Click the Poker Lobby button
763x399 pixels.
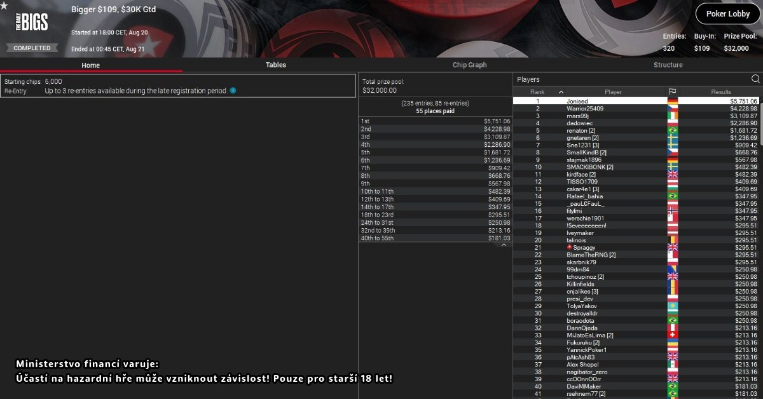[728, 14]
